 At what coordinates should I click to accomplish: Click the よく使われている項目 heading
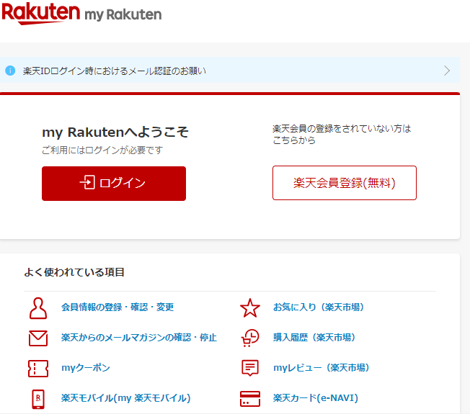74,272
